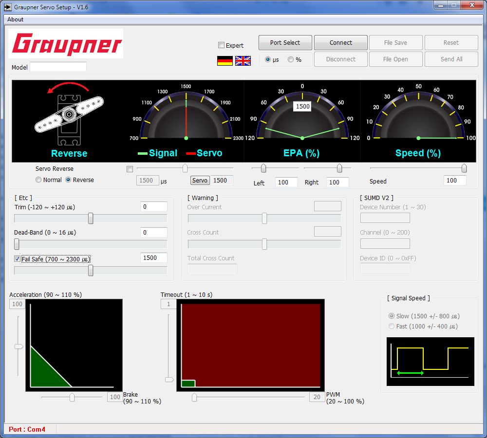Click the EPA Left slider handle
The image size is (487, 438).
[263, 168]
